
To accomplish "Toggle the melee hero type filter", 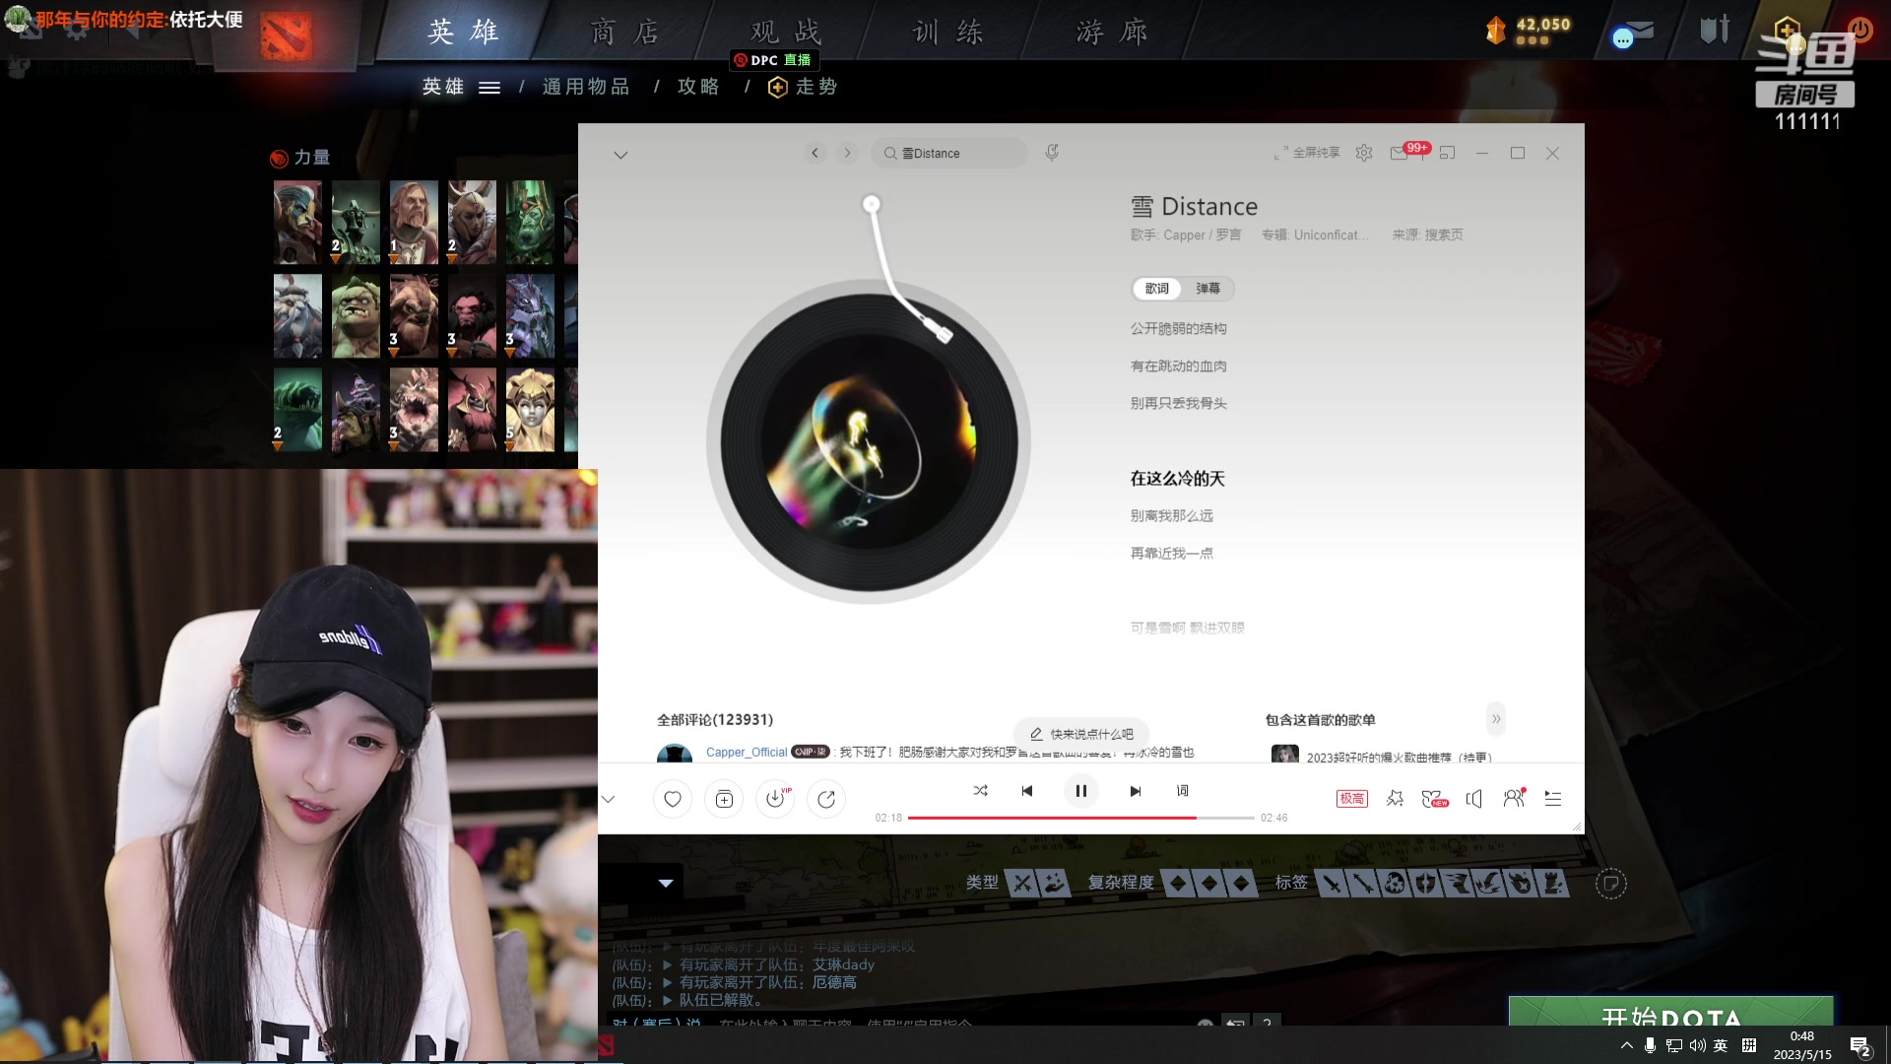I will [x=1024, y=884].
